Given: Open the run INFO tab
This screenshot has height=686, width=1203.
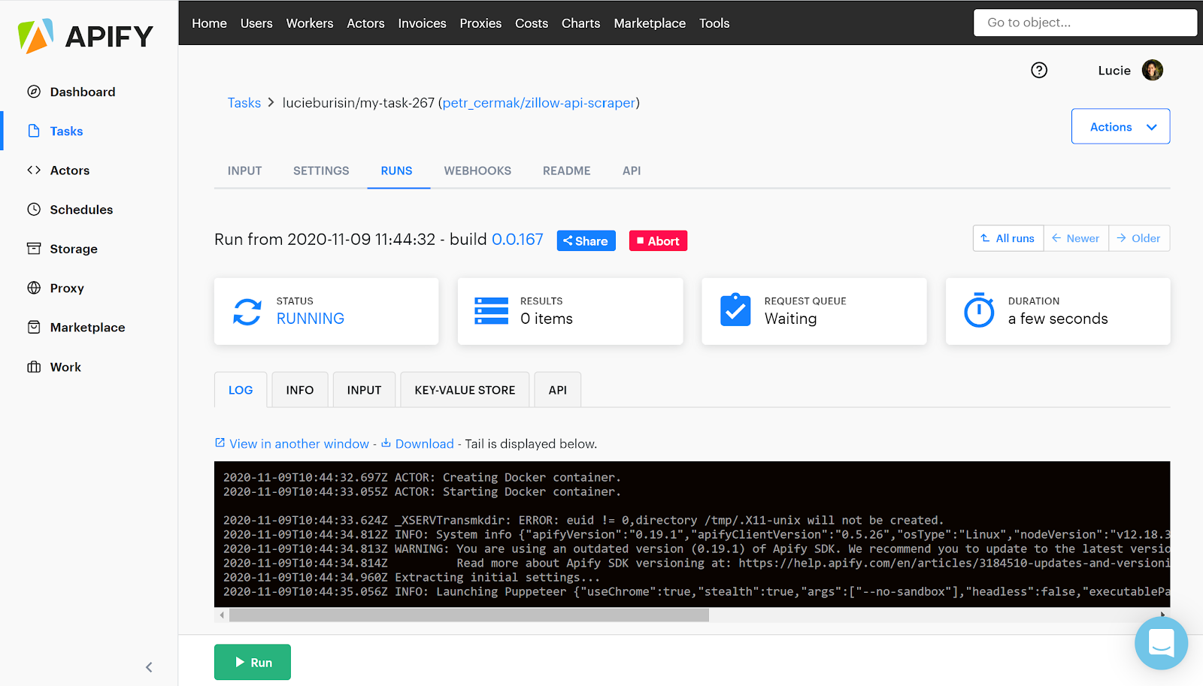Looking at the screenshot, I should tap(300, 390).
